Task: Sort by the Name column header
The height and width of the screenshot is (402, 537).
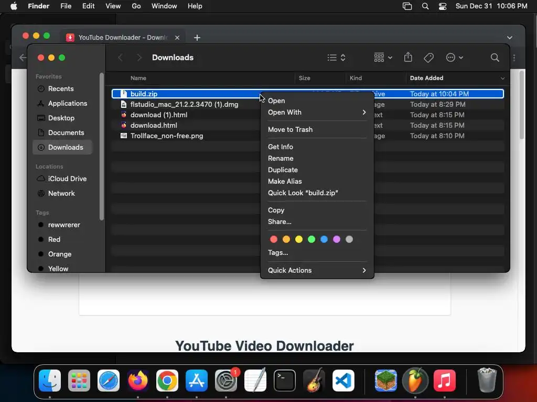Action: point(138,79)
